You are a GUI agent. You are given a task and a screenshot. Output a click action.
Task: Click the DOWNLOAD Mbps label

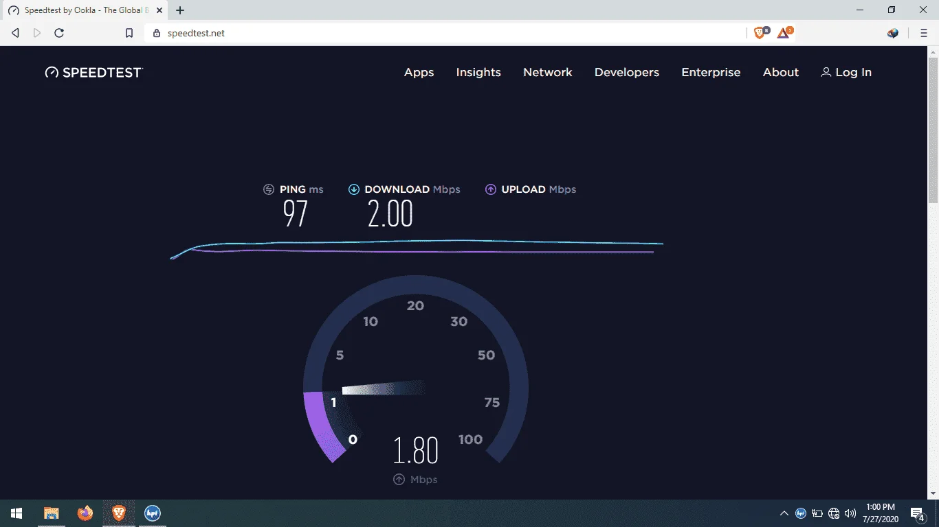pos(412,189)
